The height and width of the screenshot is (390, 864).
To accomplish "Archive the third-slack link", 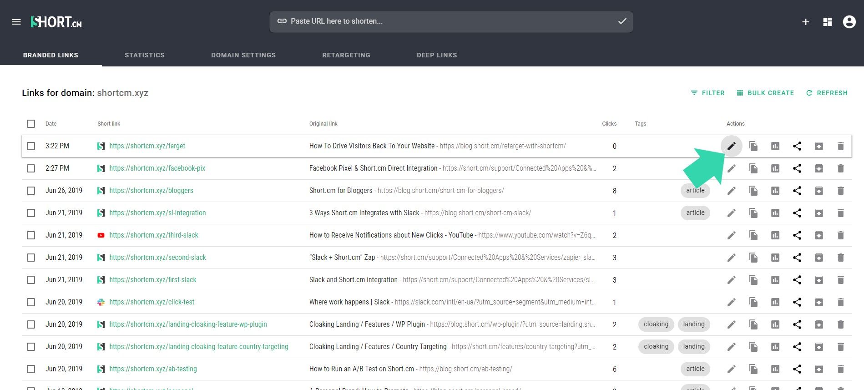I will click(819, 235).
